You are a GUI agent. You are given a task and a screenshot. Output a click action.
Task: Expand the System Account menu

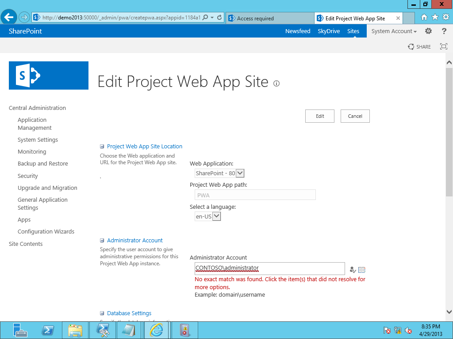pyautogui.click(x=394, y=31)
